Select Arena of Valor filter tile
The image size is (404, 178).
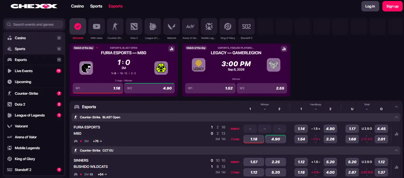pyautogui.click(x=190, y=26)
